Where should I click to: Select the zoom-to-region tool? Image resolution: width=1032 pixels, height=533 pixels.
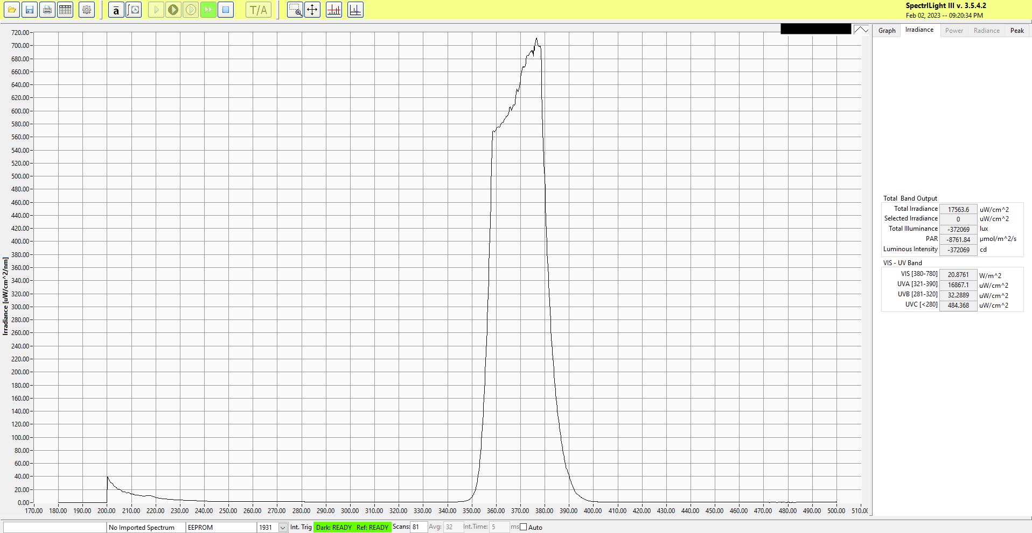pos(295,10)
